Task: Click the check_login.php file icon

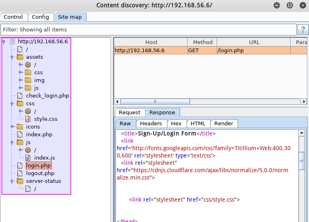Action: 20,96
